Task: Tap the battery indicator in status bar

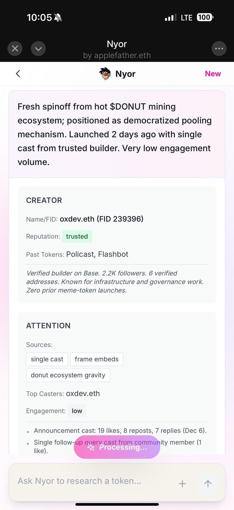Action: [204, 17]
